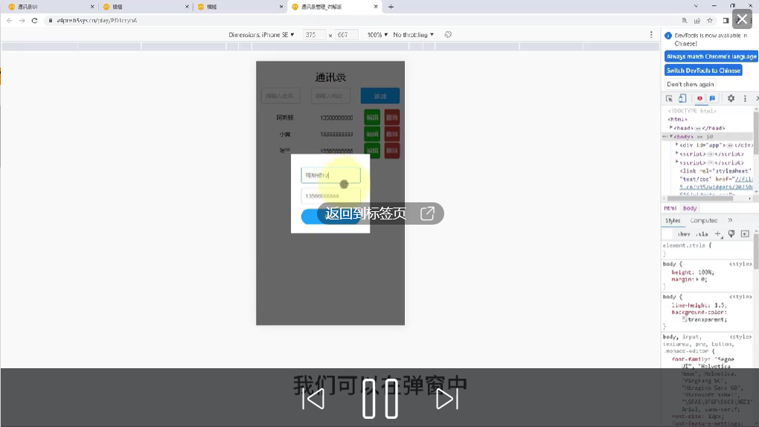This screenshot has height=427, width=759.
Task: Click the address bar URL
Action: click(97, 20)
